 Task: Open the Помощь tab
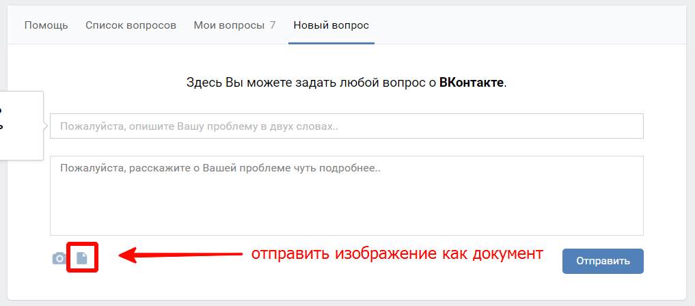[46, 25]
